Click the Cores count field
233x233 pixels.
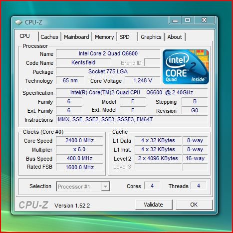click(152, 186)
